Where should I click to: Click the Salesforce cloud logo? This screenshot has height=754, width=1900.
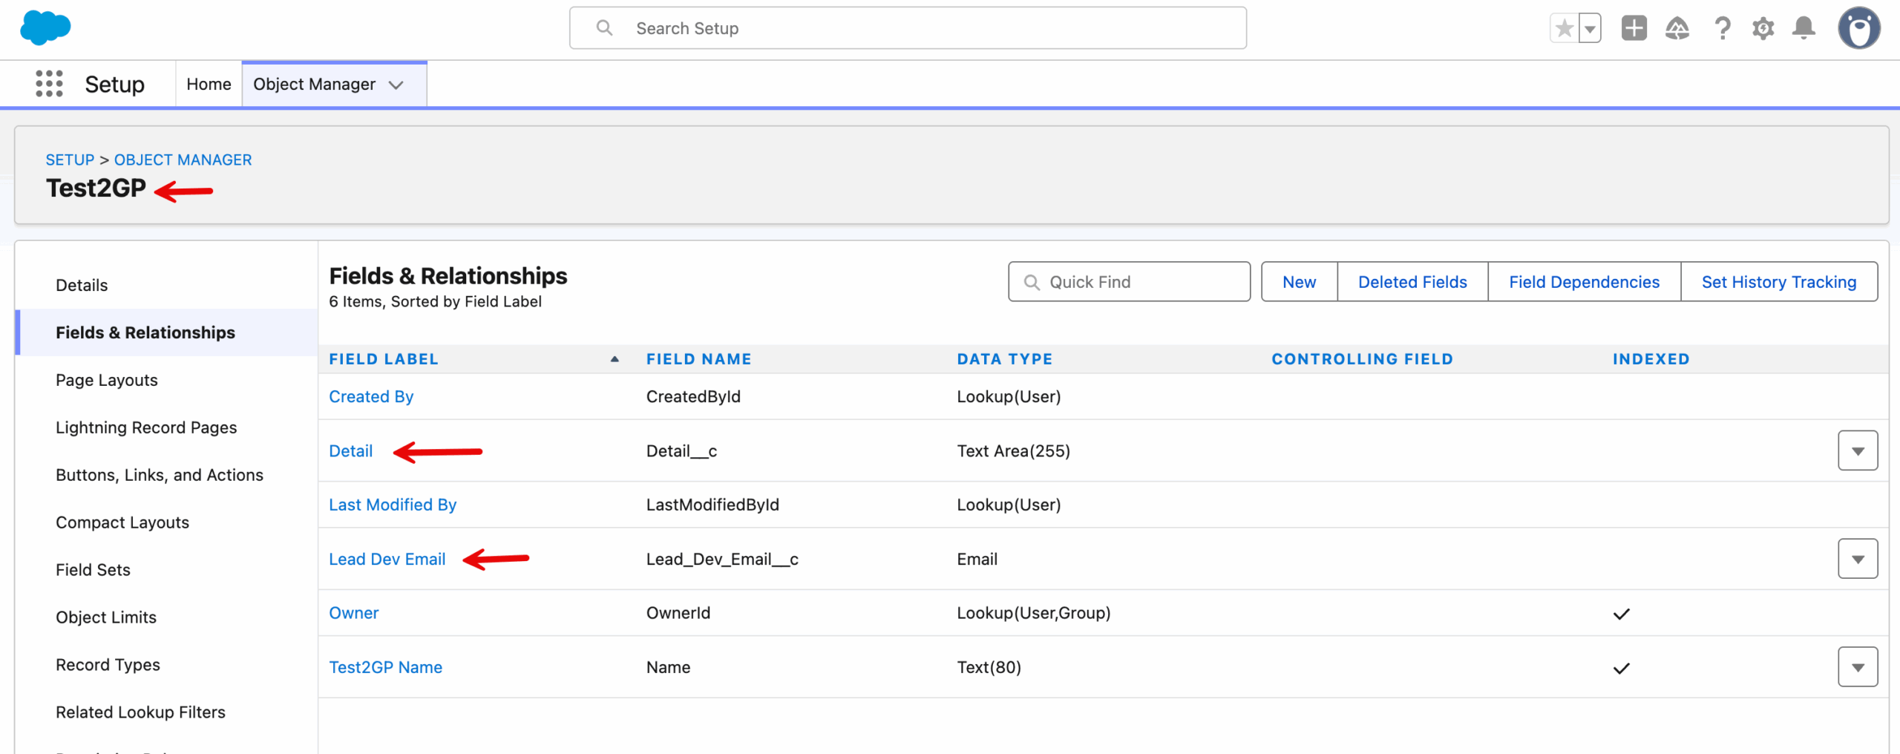point(45,28)
